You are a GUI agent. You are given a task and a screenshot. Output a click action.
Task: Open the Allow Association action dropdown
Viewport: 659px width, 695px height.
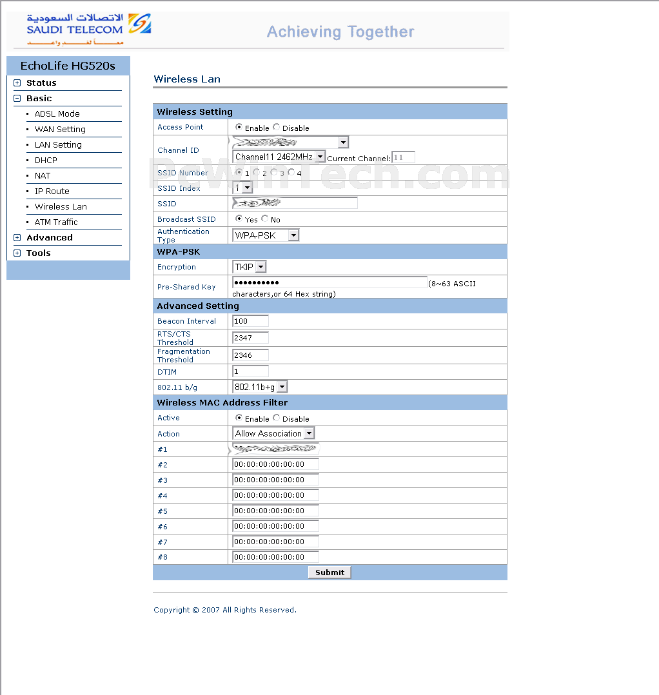pos(273,433)
